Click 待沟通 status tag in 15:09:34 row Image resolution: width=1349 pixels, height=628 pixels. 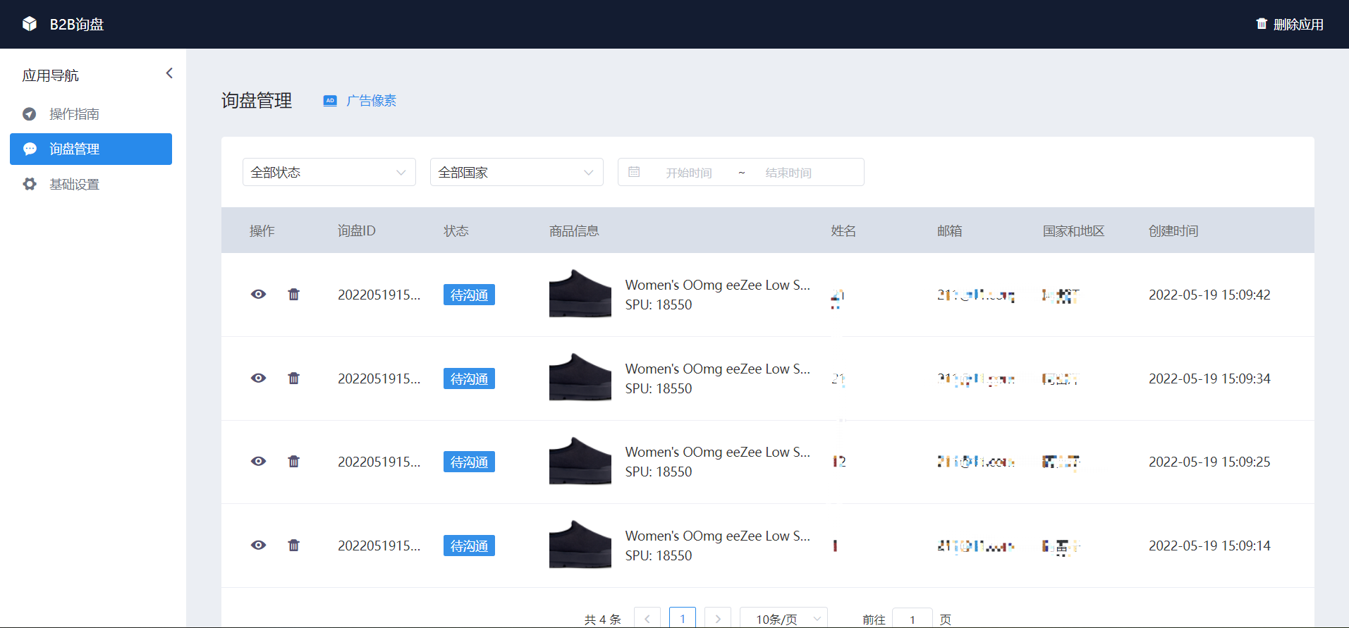[469, 378]
